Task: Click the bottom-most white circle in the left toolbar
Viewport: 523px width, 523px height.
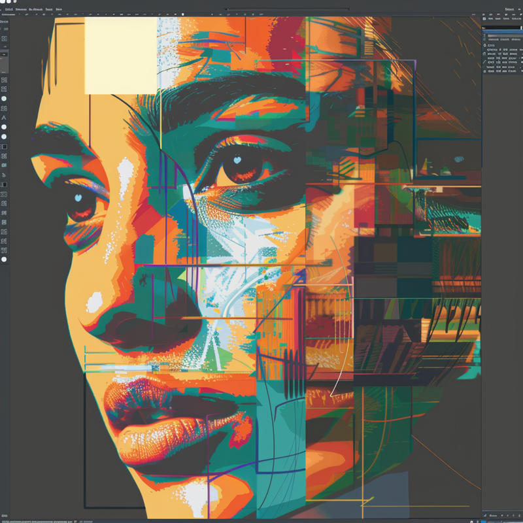Action: 4,260
